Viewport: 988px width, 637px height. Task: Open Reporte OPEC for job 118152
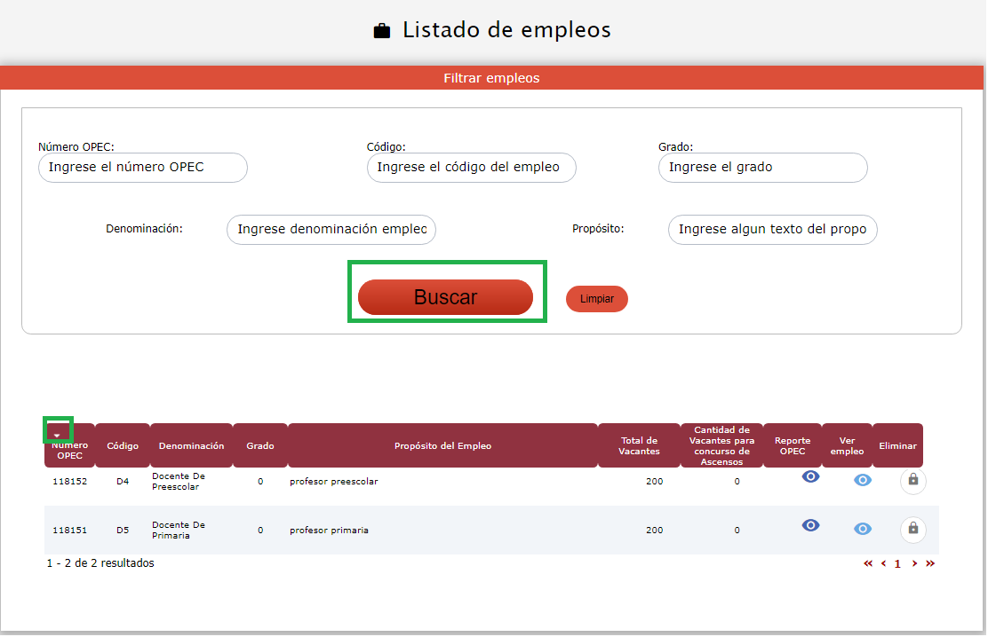click(x=810, y=477)
